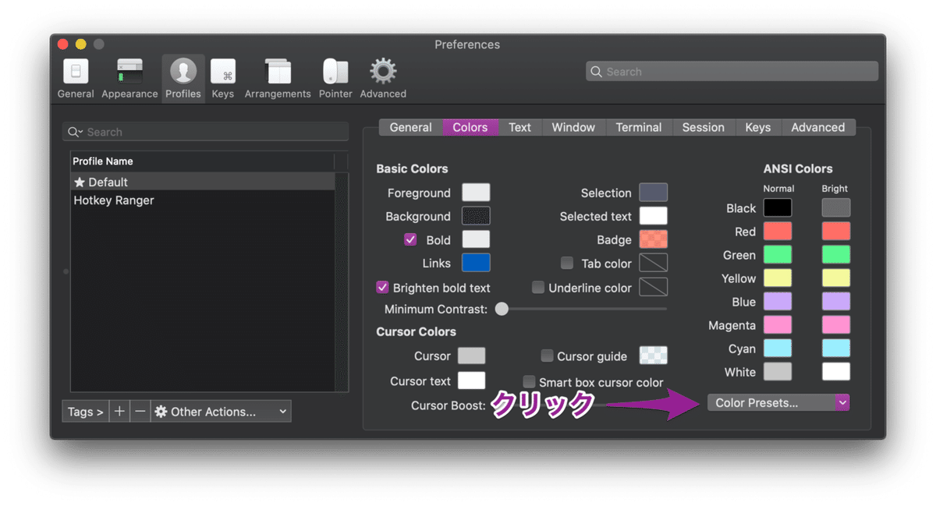Click the Bright Cyan ANSI swatch

coord(836,348)
